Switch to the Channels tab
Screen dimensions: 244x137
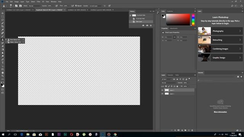click(170, 75)
